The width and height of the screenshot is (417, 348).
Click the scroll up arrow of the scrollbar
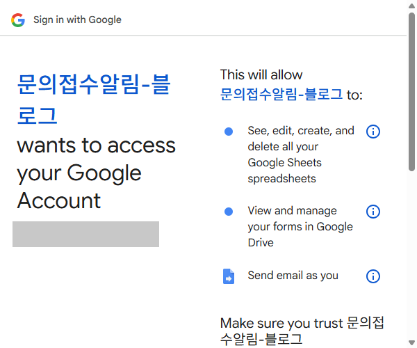[x=411, y=6]
